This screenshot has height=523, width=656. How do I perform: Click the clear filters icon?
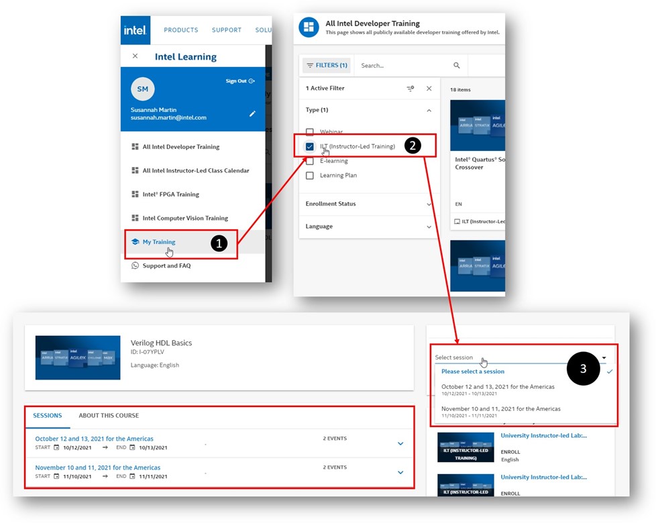411,89
